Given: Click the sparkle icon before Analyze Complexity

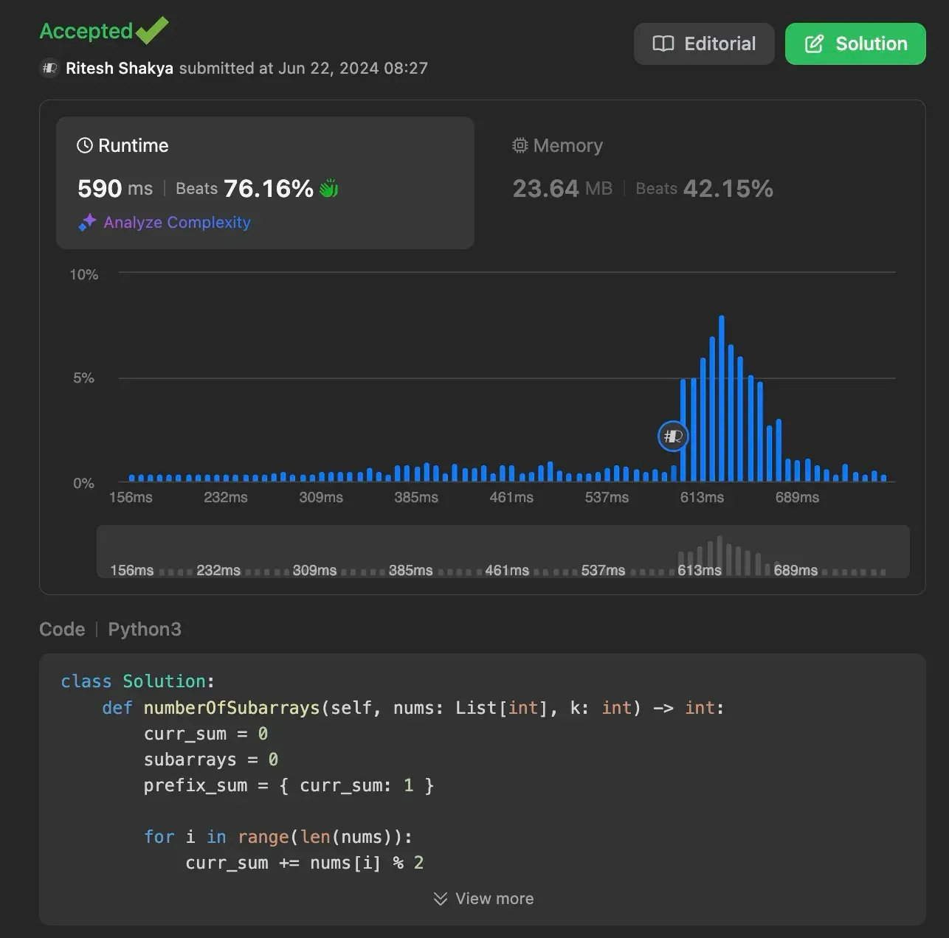Looking at the screenshot, I should pos(86,222).
